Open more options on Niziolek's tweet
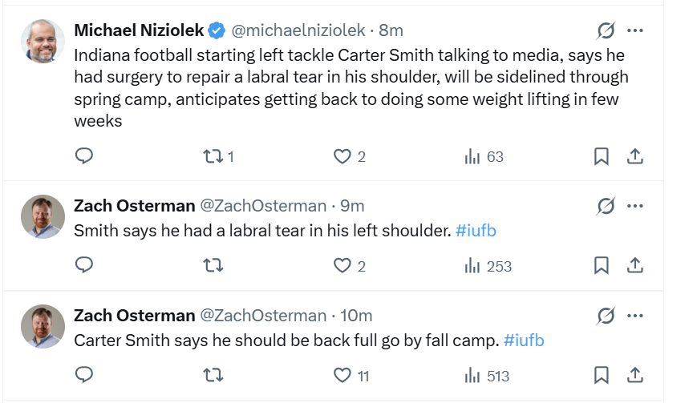This screenshot has width=685, height=403. click(x=634, y=30)
